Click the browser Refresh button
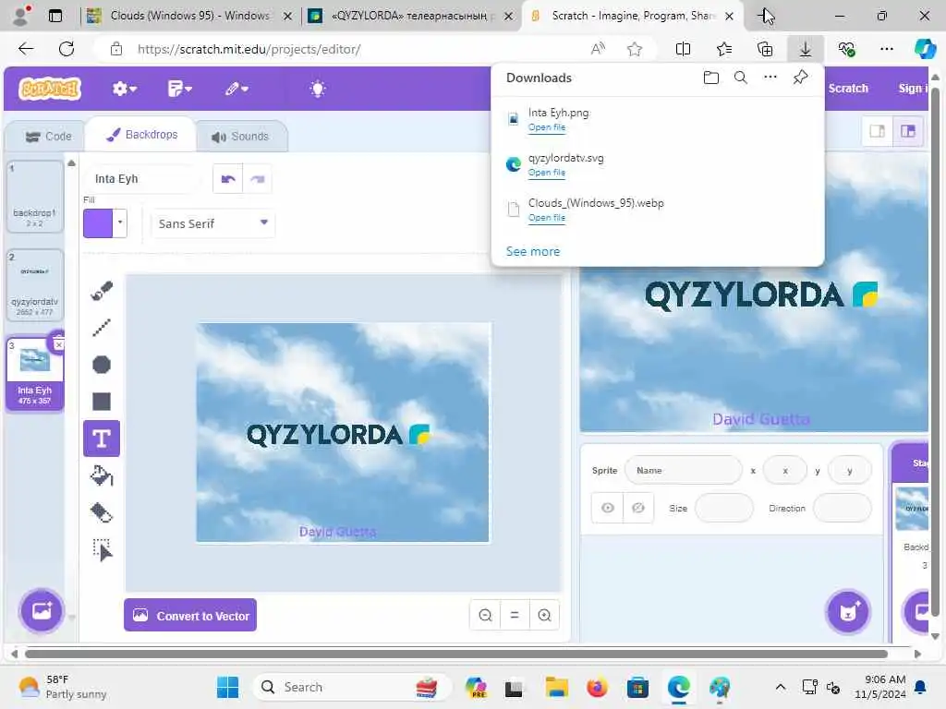This screenshot has height=709, width=946. (67, 49)
